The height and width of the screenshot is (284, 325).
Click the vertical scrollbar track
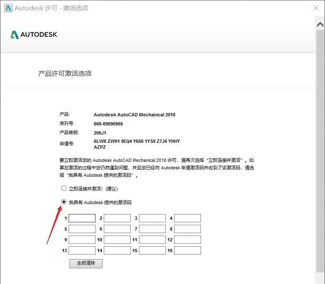[x=320, y=151]
